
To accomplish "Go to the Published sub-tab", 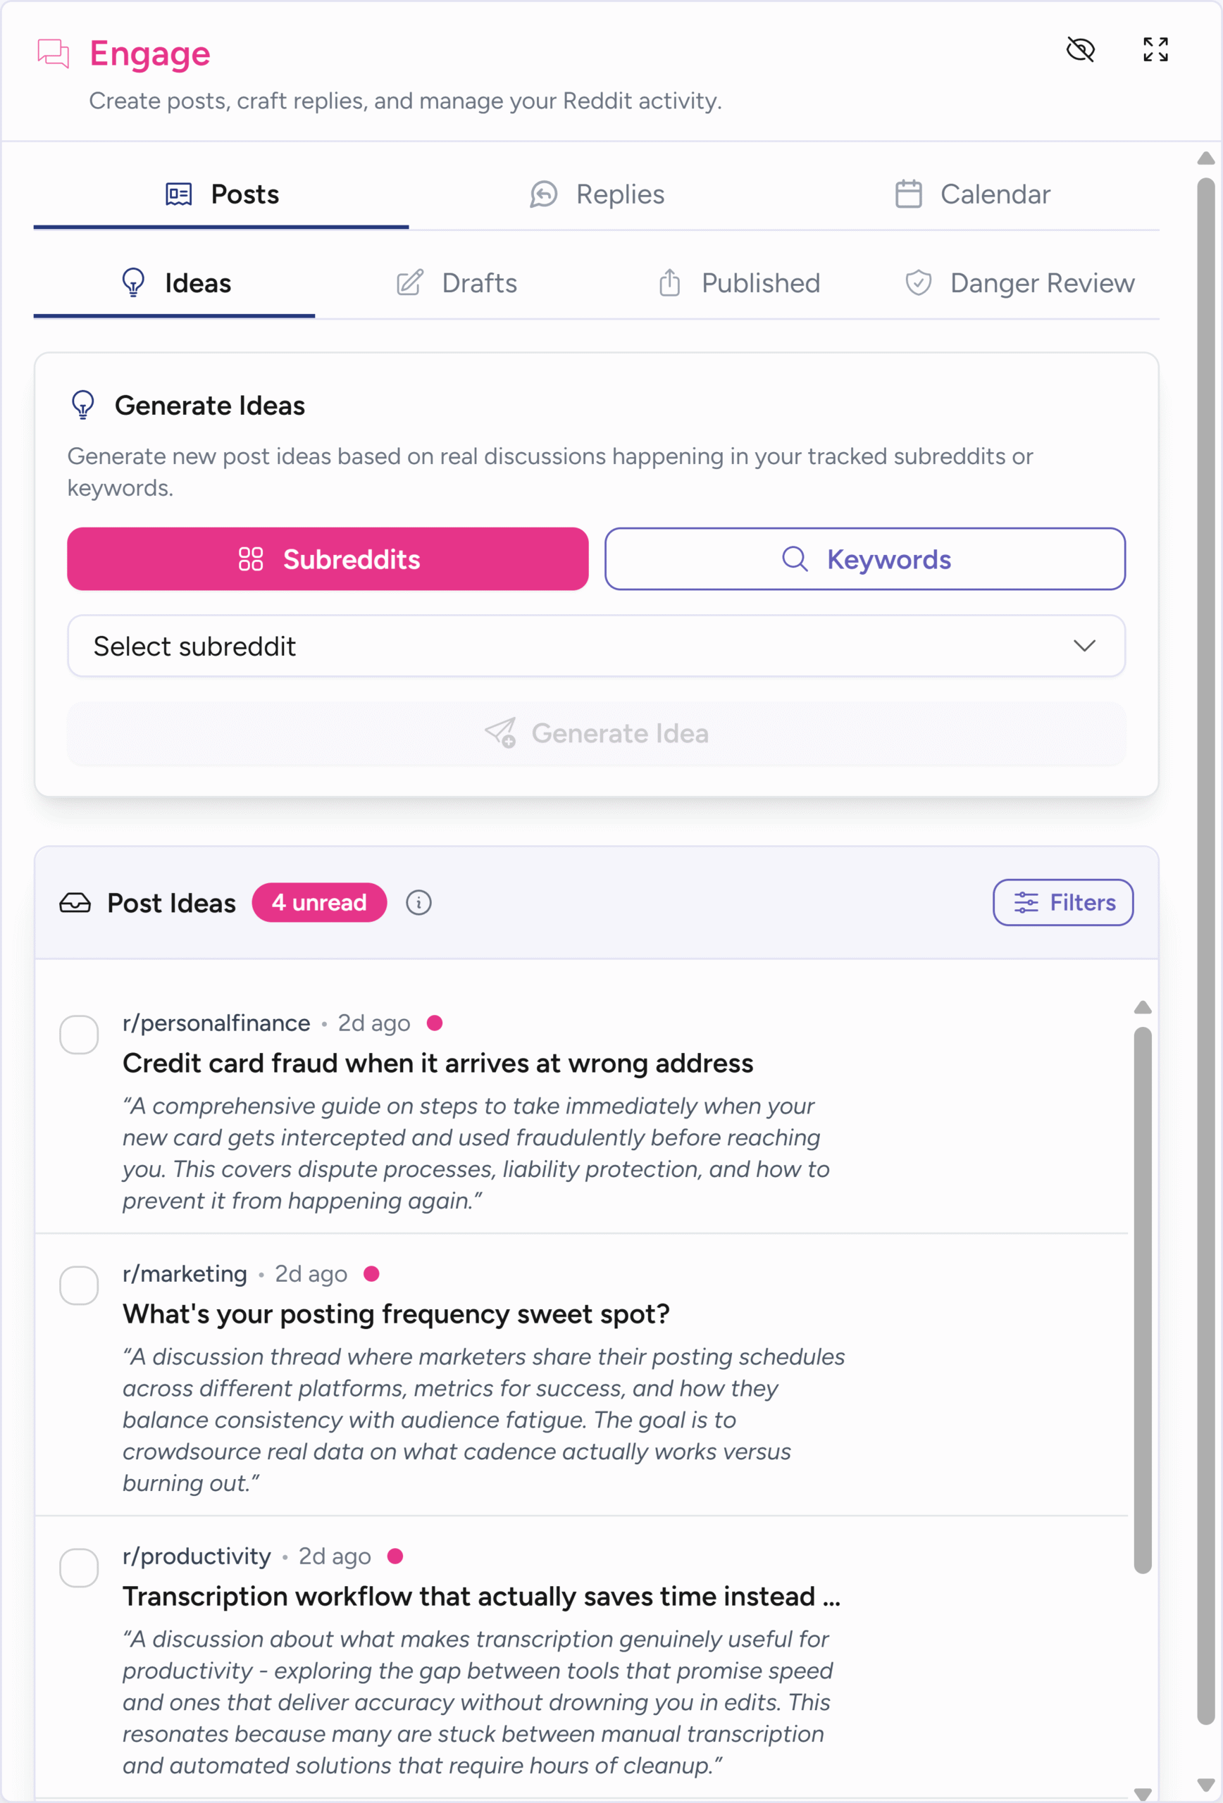I will pos(739,283).
